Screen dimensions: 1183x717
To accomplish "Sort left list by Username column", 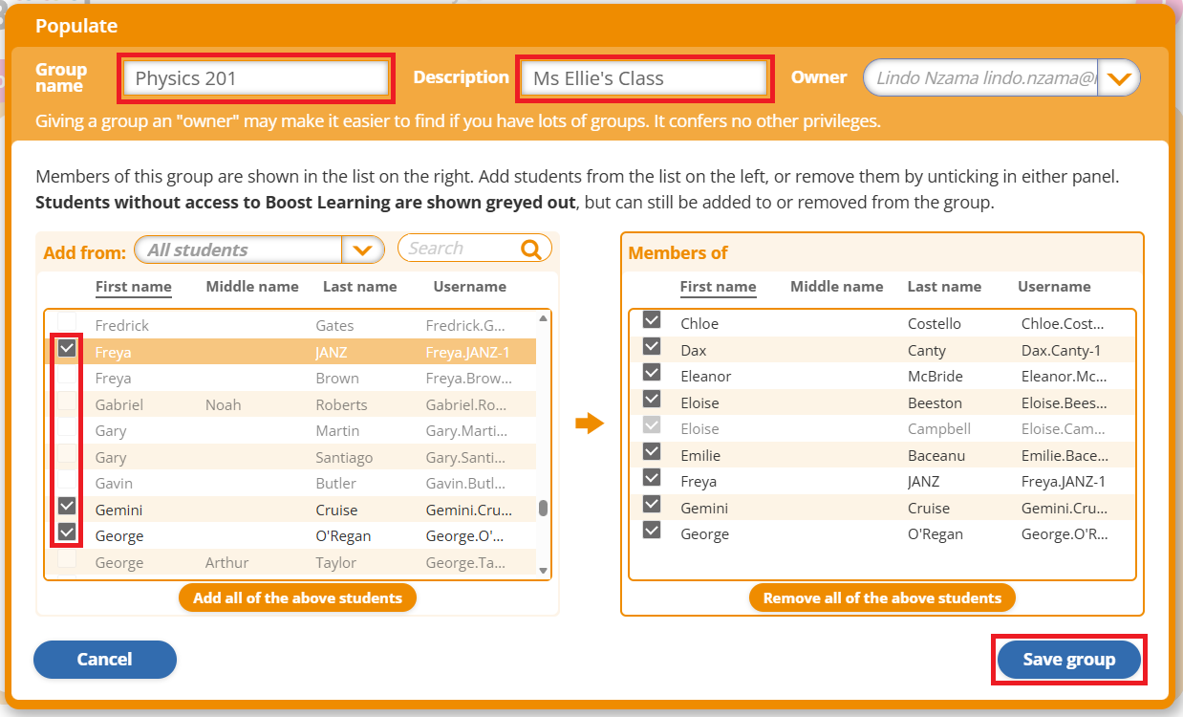I will pyautogui.click(x=469, y=287).
